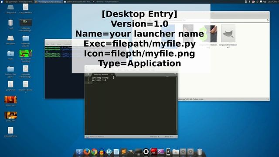Switch to Desktop/launcher.desktop taskbar button
Screen dimensions: 279x157
pyautogui.click(x=48, y=2)
